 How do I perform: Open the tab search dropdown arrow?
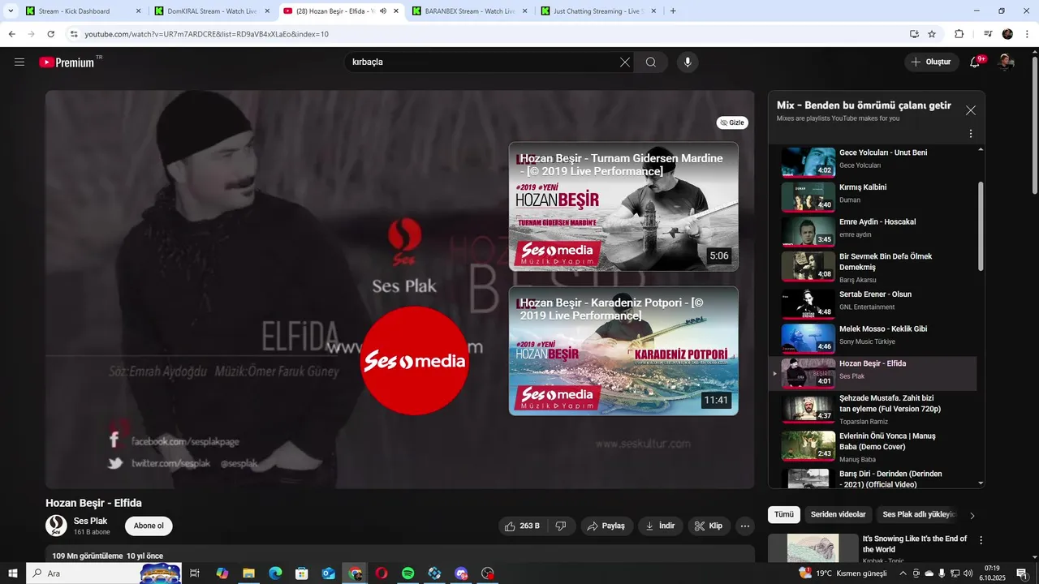pyautogui.click(x=11, y=11)
